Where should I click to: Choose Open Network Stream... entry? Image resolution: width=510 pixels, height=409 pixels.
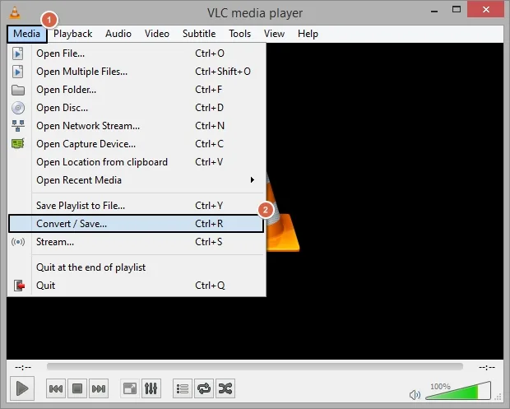(x=137, y=126)
